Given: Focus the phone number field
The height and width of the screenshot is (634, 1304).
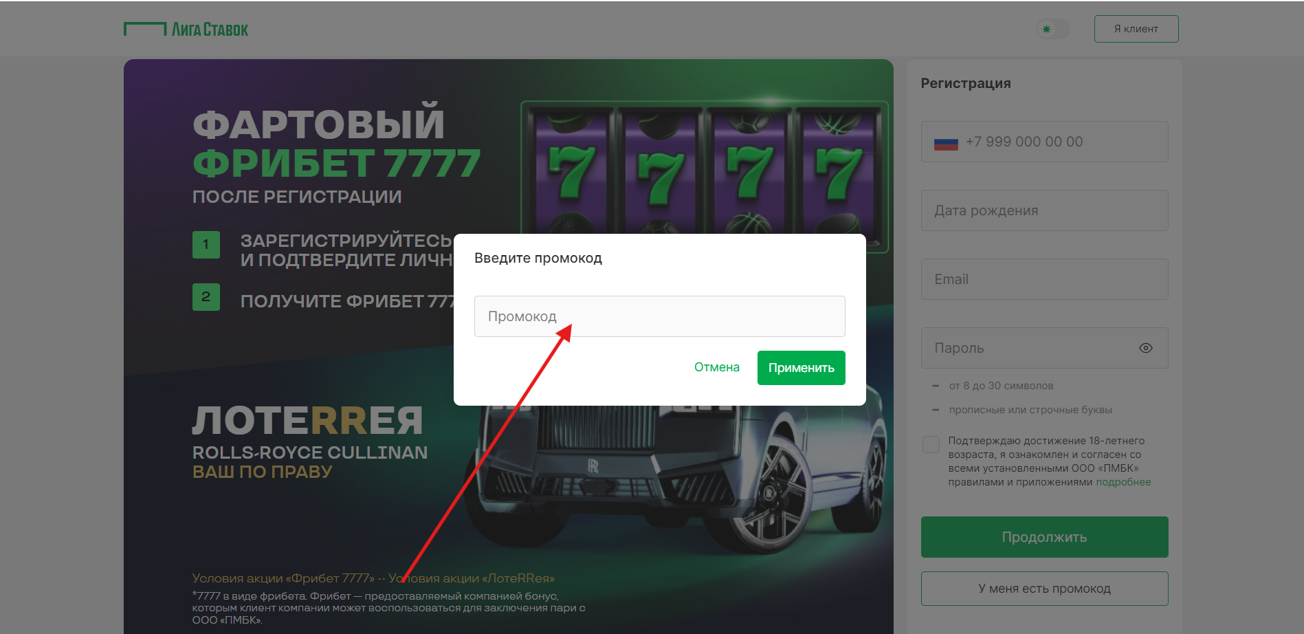Looking at the screenshot, I should [x=1045, y=142].
